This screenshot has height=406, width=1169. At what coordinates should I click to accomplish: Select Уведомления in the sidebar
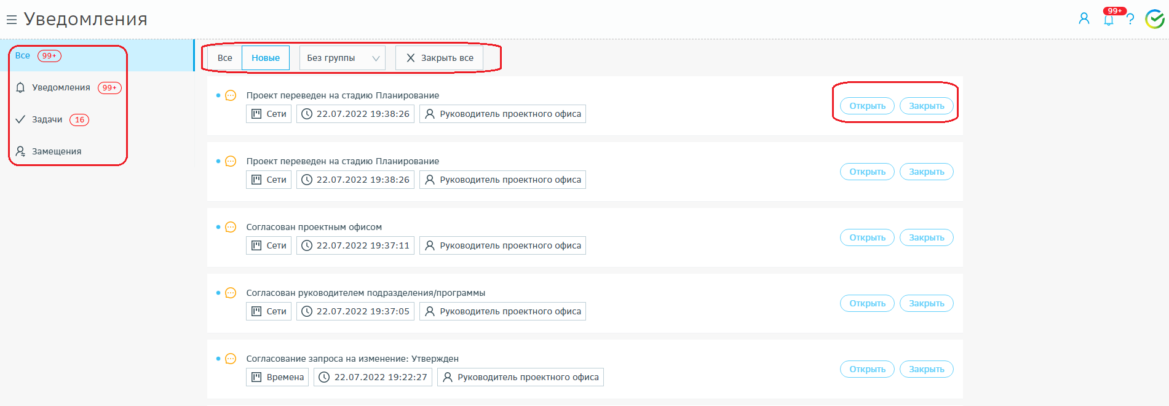(61, 87)
